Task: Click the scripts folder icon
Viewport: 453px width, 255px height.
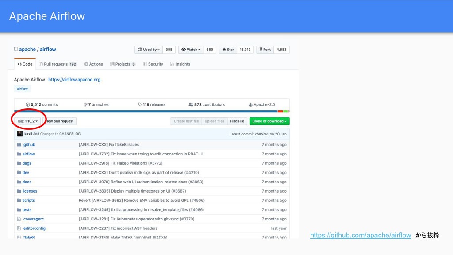Action: click(x=19, y=201)
